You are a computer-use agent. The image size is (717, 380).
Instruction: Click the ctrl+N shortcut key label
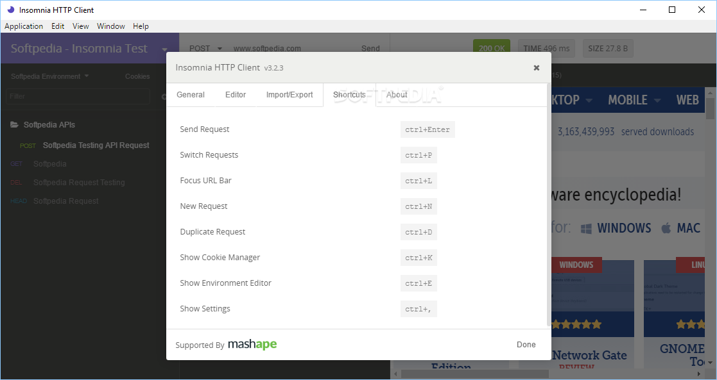click(x=419, y=206)
